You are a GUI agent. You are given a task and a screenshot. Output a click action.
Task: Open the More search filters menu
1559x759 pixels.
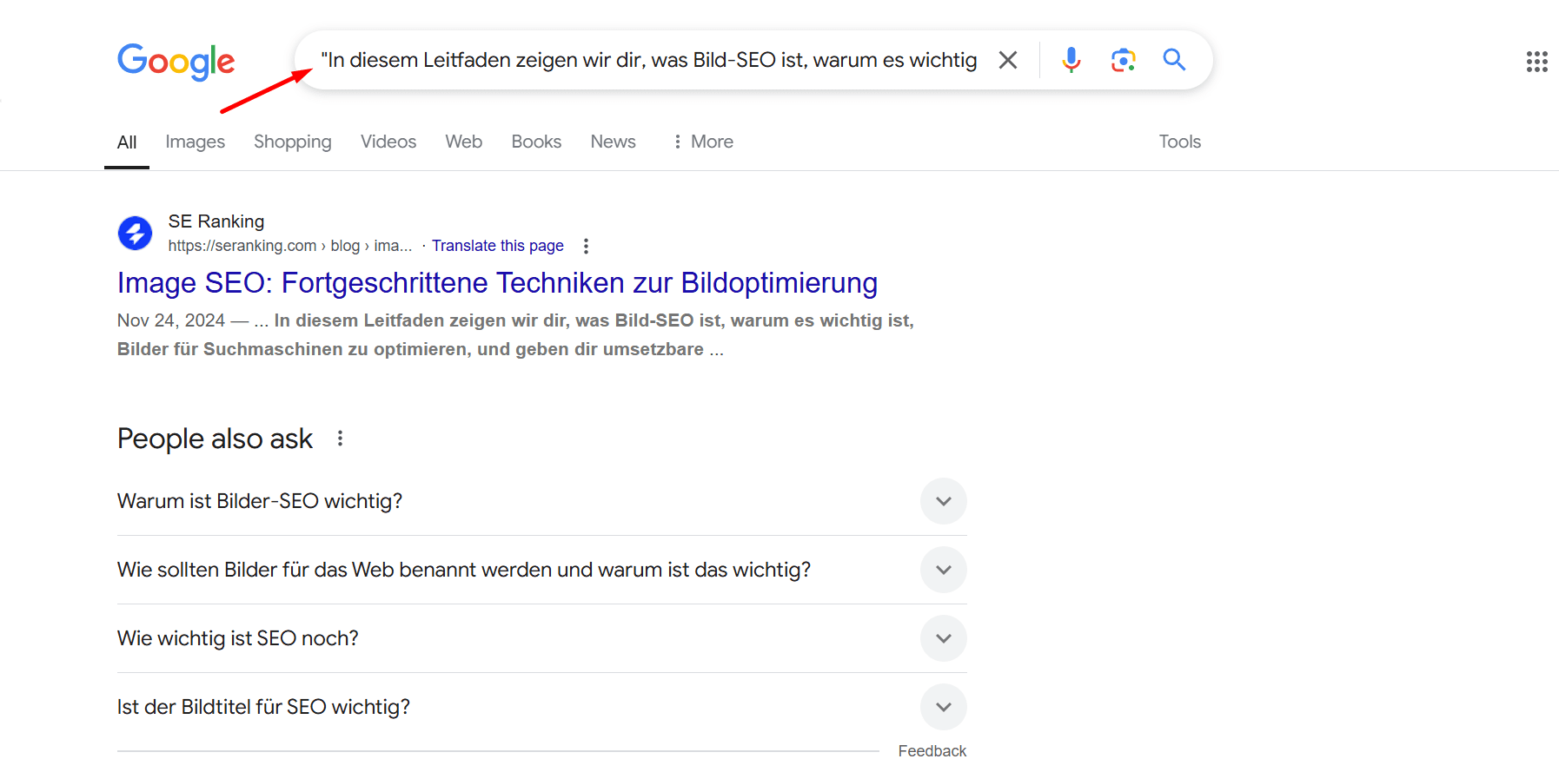(x=703, y=142)
